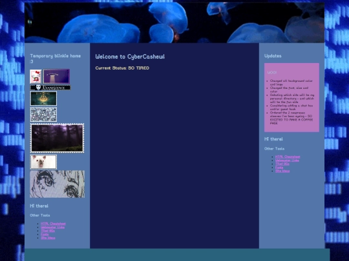Open Fonts link in left sidebar
Image resolution: width=349 pixels, height=261 pixels.
click(x=45, y=235)
